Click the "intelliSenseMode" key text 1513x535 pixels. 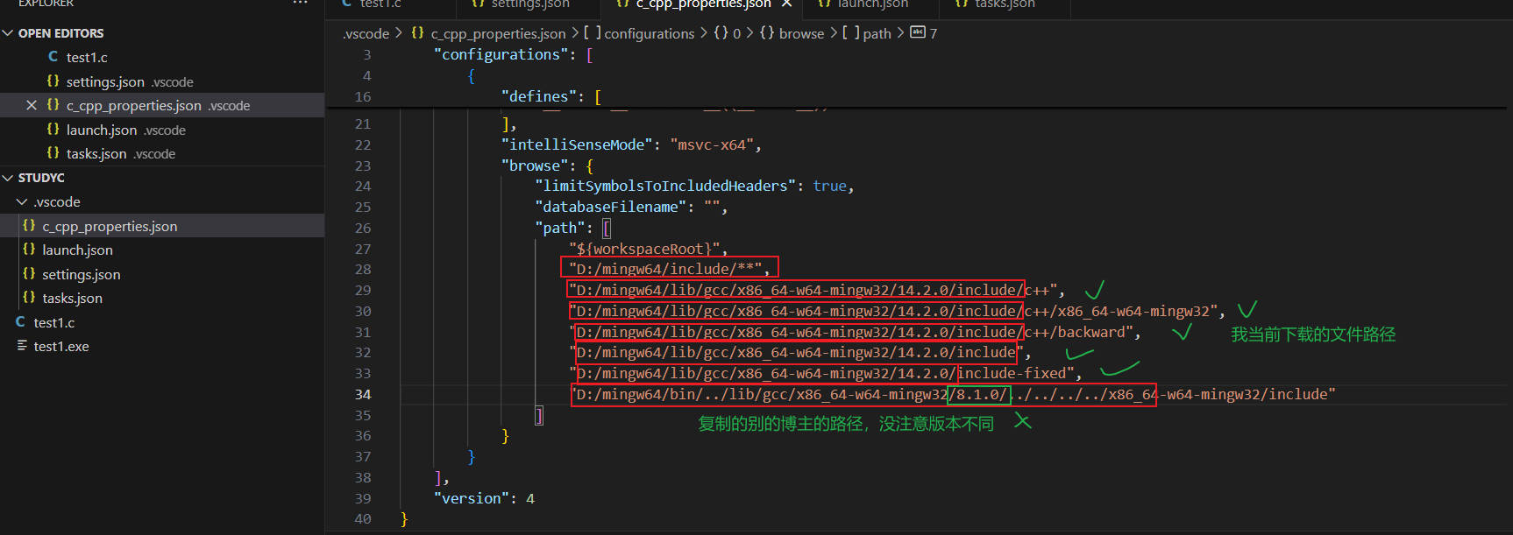coord(577,144)
